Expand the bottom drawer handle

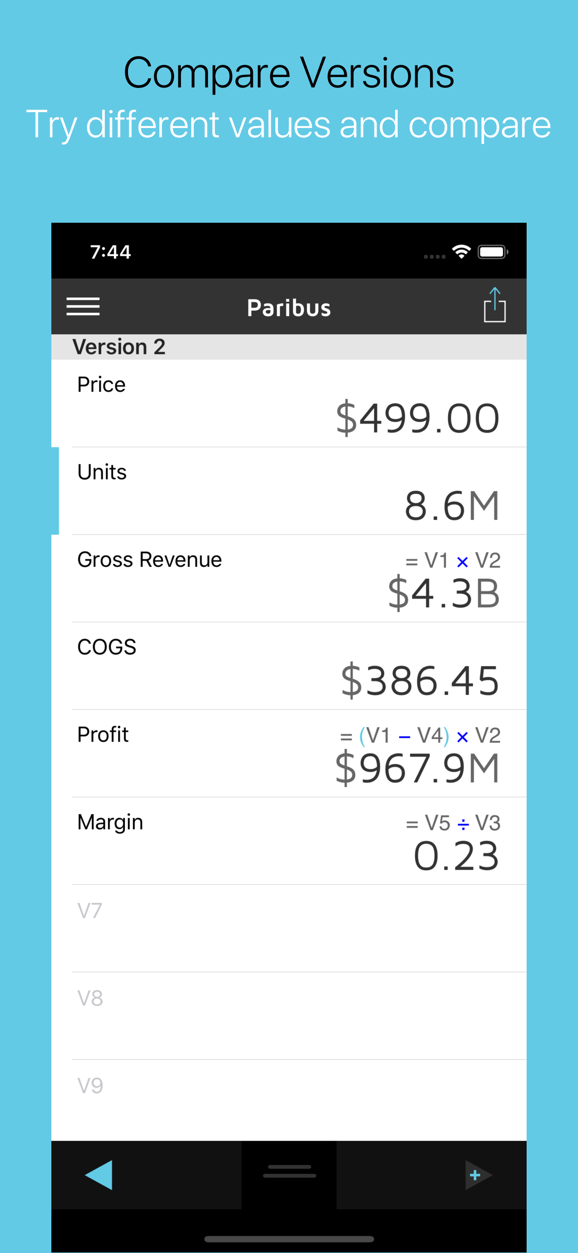[x=289, y=1171]
